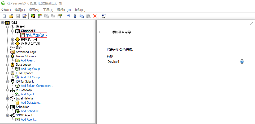This screenshot has width=255, height=124.
Task: Click the IoT Gateway tree icon
Action: (x=12, y=90)
